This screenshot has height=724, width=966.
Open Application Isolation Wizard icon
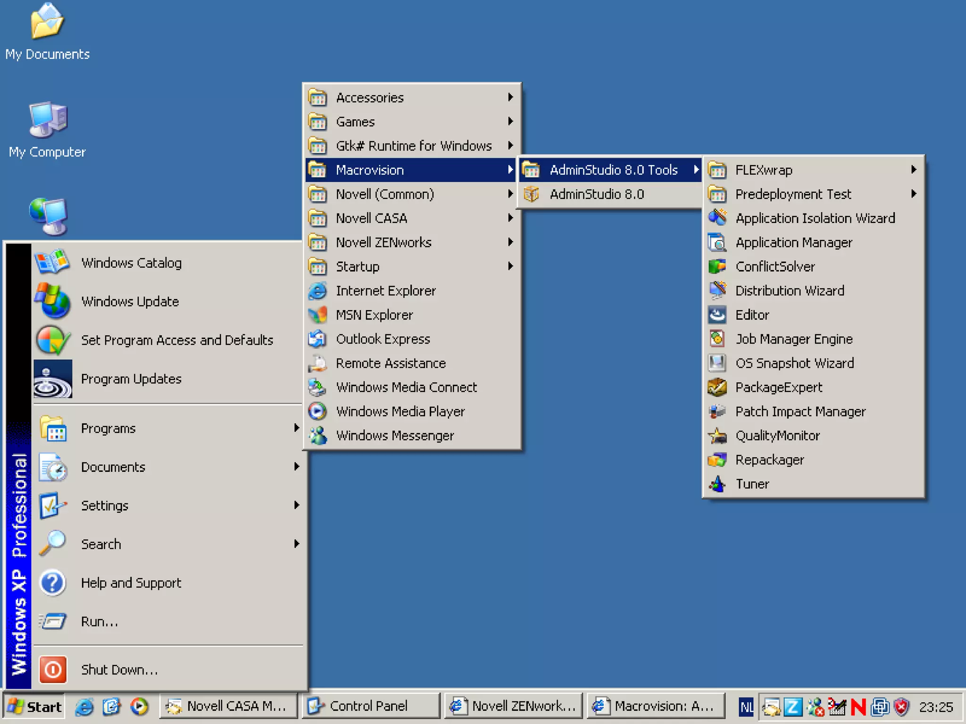click(717, 218)
